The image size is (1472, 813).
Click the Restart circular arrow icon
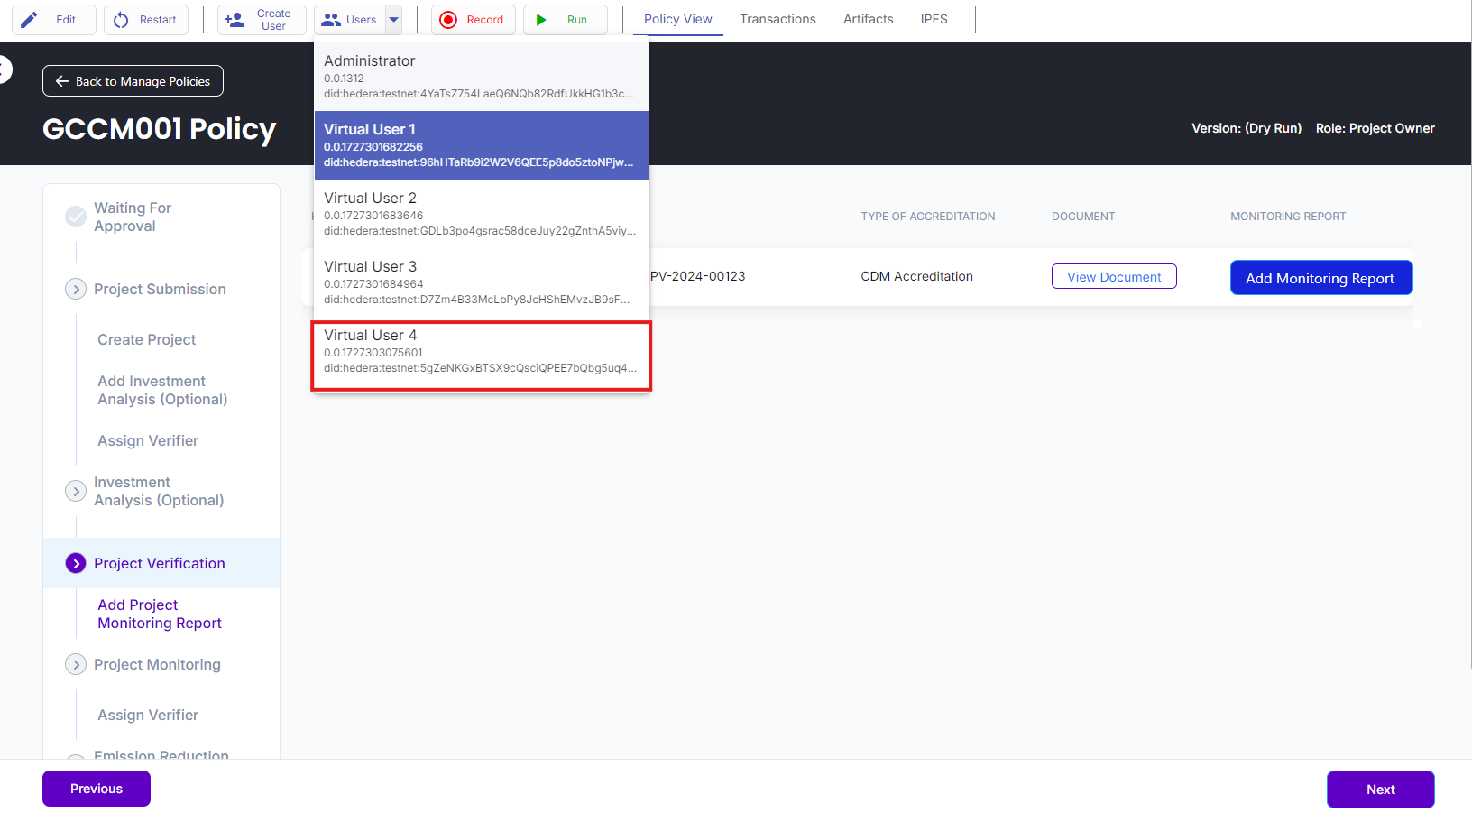click(x=121, y=20)
